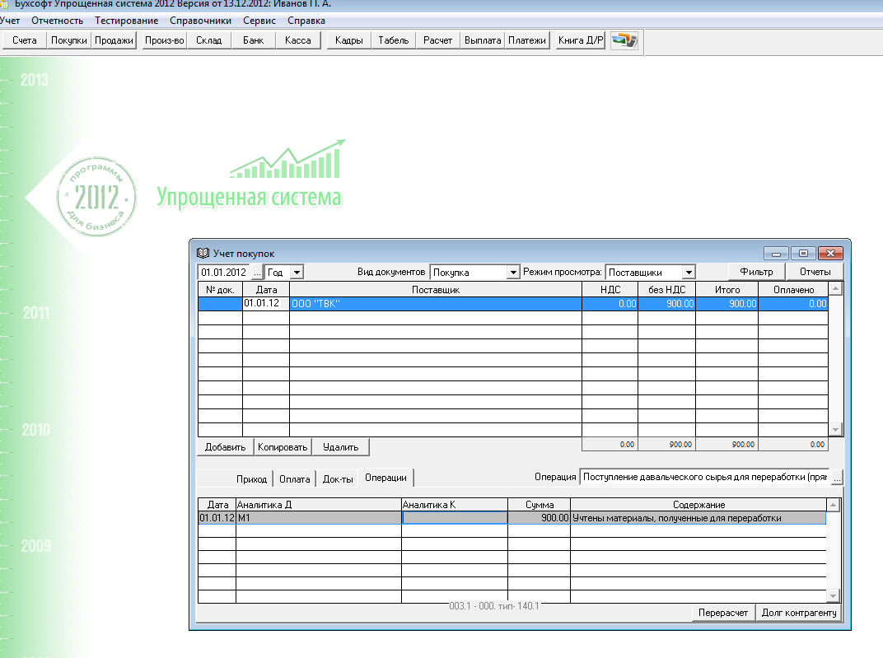Viewport: 883px width, 658px height.
Task: Close the Учет покупок window
Action: pyautogui.click(x=830, y=254)
